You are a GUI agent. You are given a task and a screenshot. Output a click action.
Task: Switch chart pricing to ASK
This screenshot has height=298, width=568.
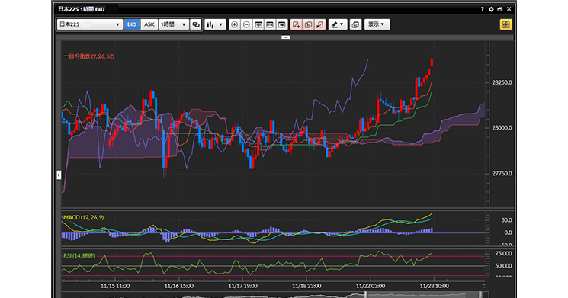(x=149, y=24)
